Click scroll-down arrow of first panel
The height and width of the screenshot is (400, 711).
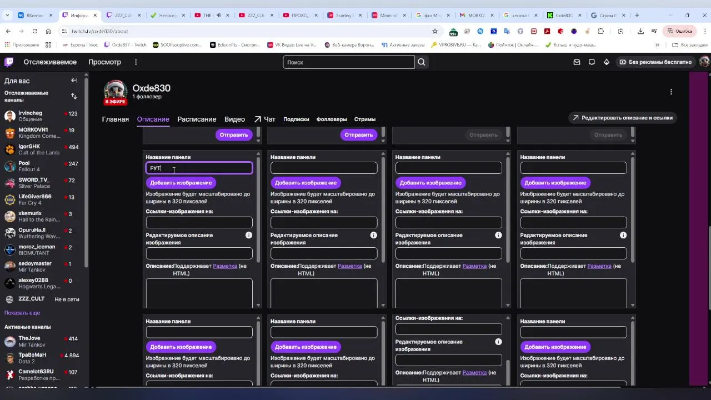(258, 305)
